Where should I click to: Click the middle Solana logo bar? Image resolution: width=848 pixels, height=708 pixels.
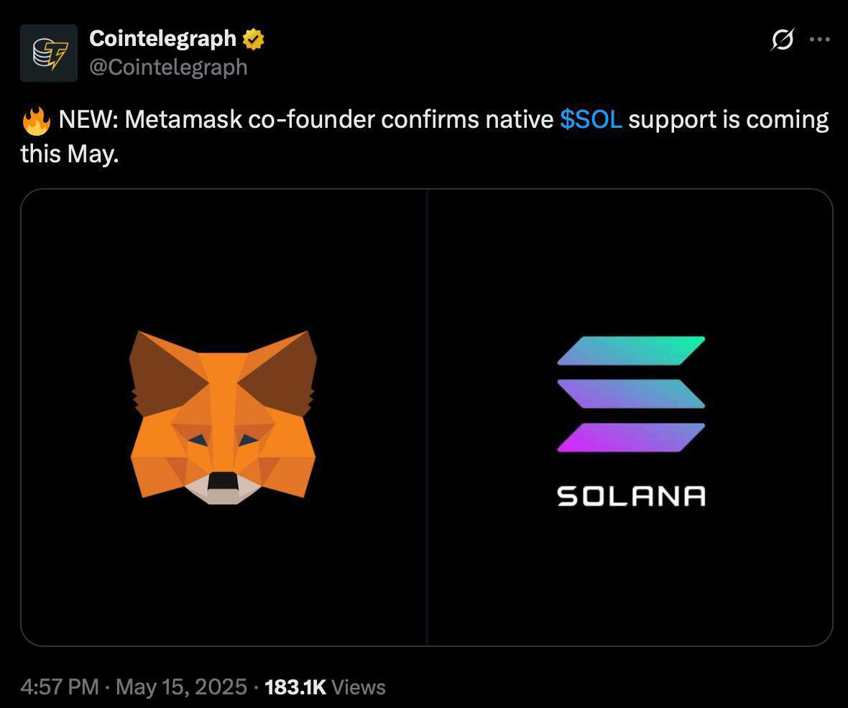pyautogui.click(x=631, y=393)
